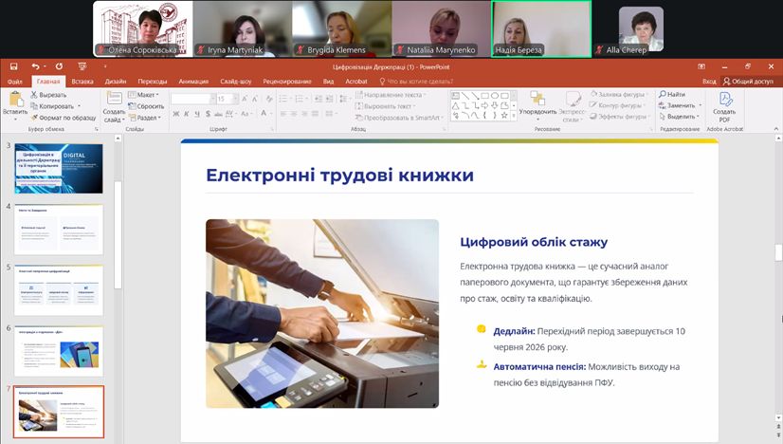The image size is (783, 444).
Task: Select Format Painter (Формат по образцу)
Action: [x=33, y=118]
